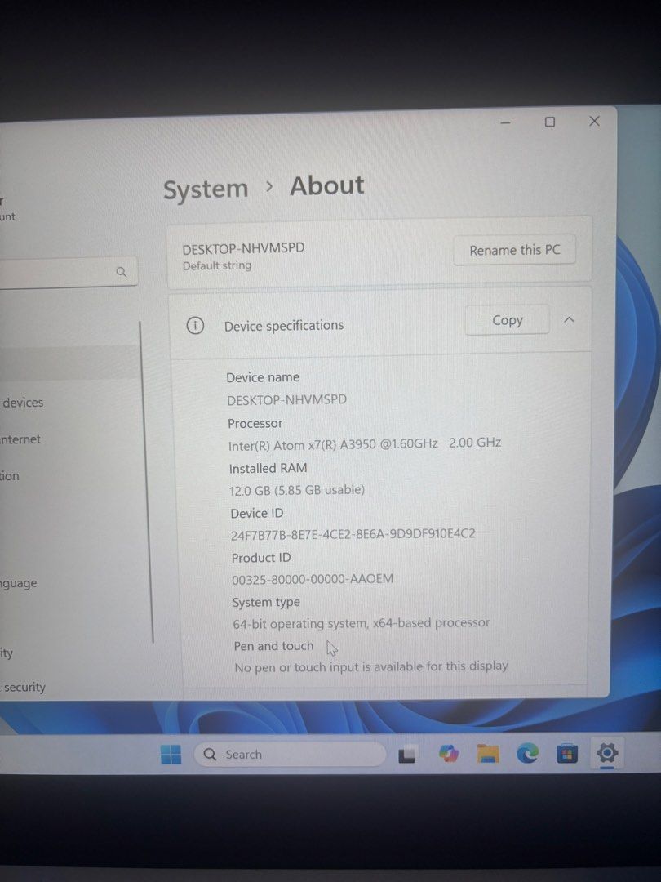Open the sidebar item ending in devices

pos(23,403)
